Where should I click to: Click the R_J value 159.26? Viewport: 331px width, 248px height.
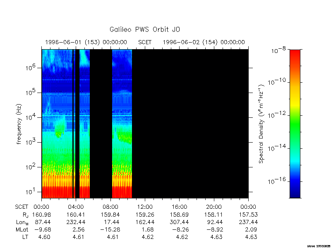(145, 215)
